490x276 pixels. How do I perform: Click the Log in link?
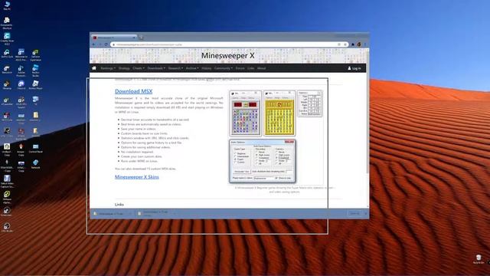point(354,68)
